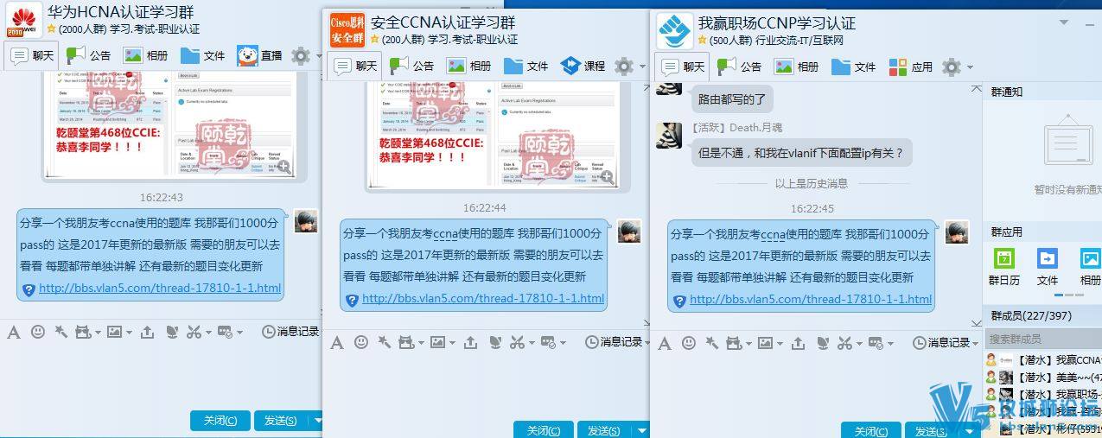Enlarge the CCIE image thumbnail in 华为HCNA chat
The height and width of the screenshot is (438, 1102).
(283, 167)
